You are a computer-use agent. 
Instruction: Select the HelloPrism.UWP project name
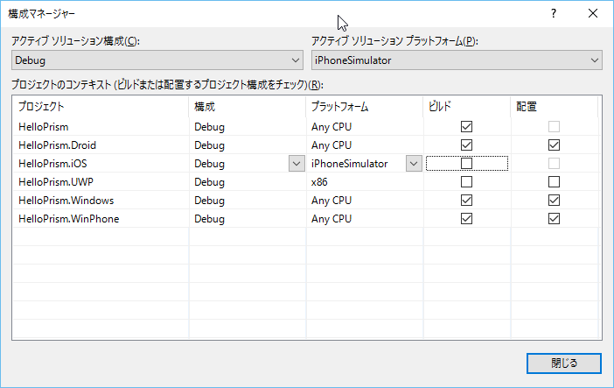(x=56, y=182)
